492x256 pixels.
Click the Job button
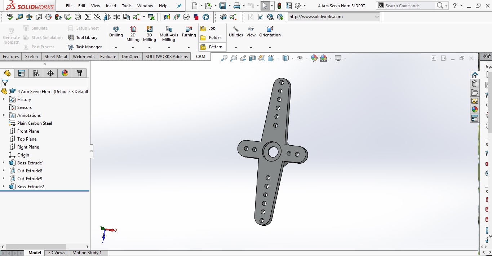[208, 28]
